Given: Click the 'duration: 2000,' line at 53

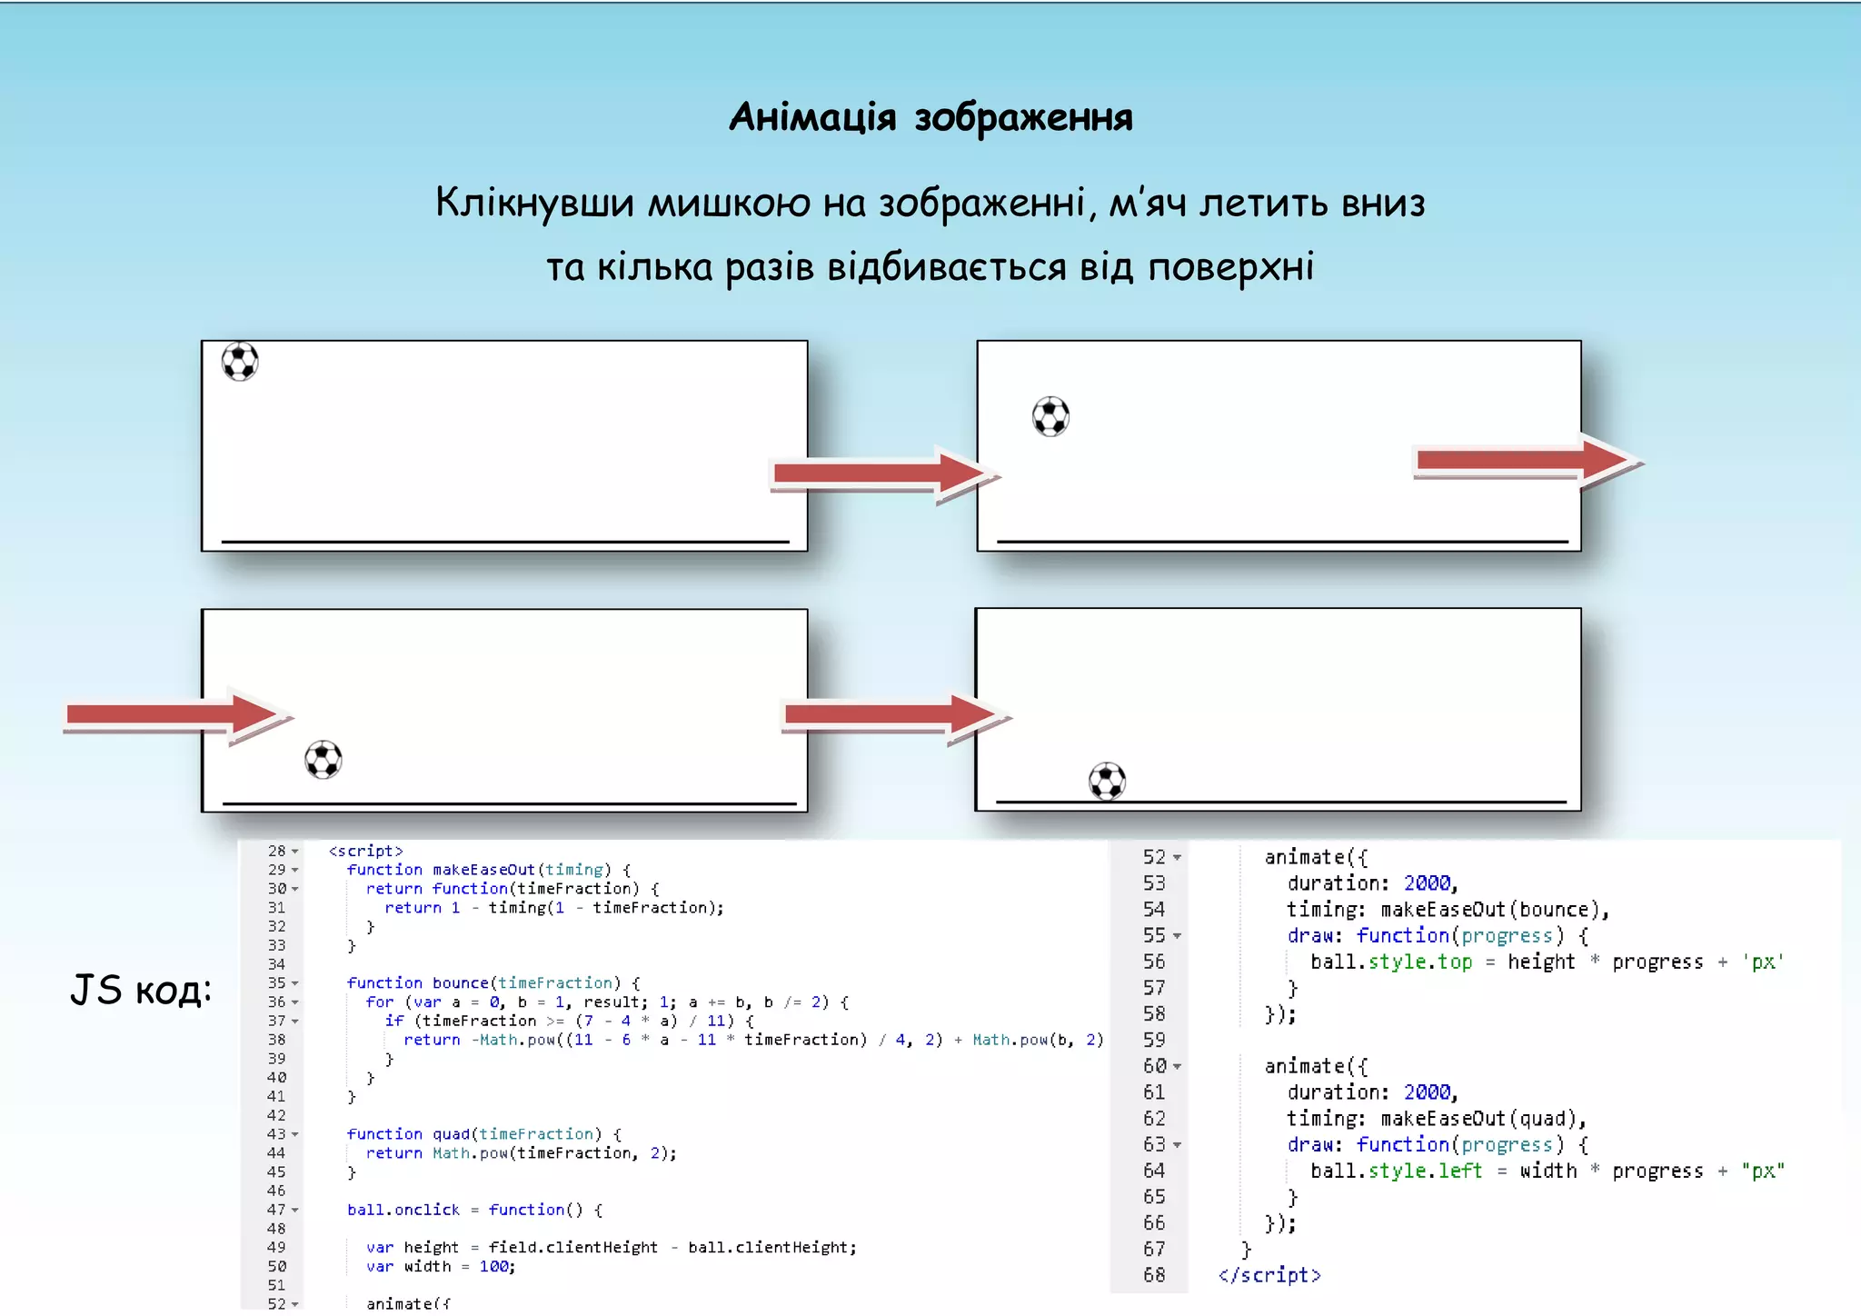Looking at the screenshot, I should 1372,883.
